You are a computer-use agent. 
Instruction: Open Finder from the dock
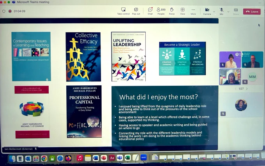click(x=12, y=158)
